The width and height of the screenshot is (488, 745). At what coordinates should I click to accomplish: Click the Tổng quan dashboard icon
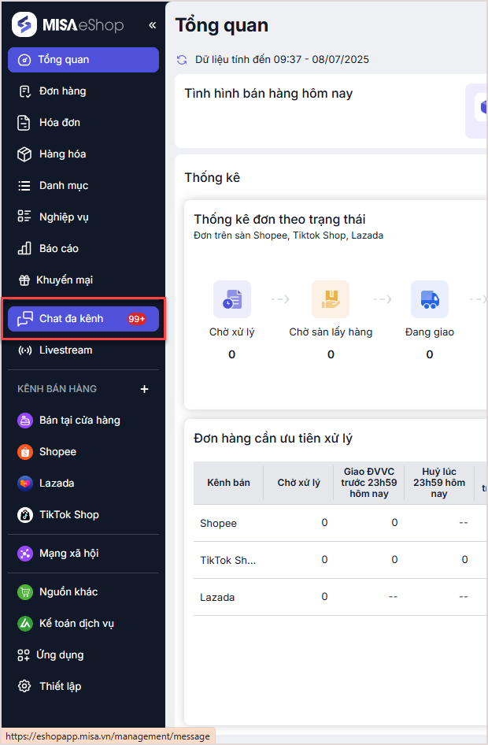[x=24, y=60]
